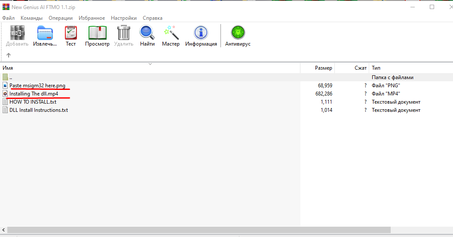
Task: Open the Извлечь extract tool
Action: [45, 33]
